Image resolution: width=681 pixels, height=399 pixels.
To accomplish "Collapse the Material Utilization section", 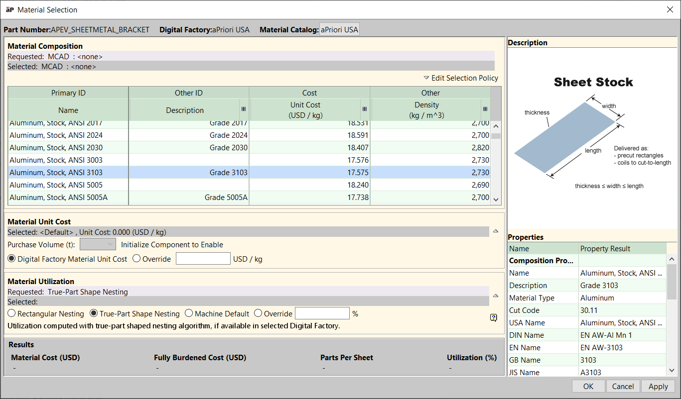I will point(495,296).
